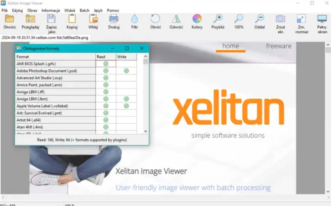Select the Artist 64 (.a64) row
Viewport: 331px width, 206px height.
76,120
